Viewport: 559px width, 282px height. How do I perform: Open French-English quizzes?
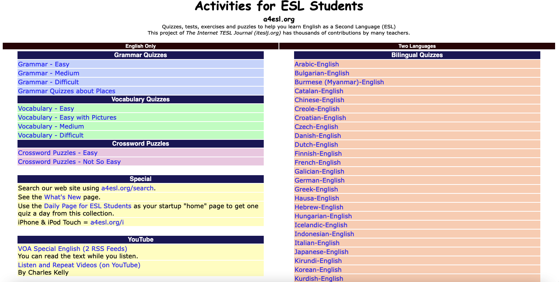317,163
